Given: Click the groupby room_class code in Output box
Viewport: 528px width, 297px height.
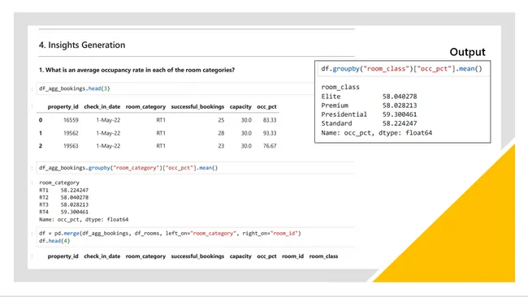Looking at the screenshot, I should point(401,69).
